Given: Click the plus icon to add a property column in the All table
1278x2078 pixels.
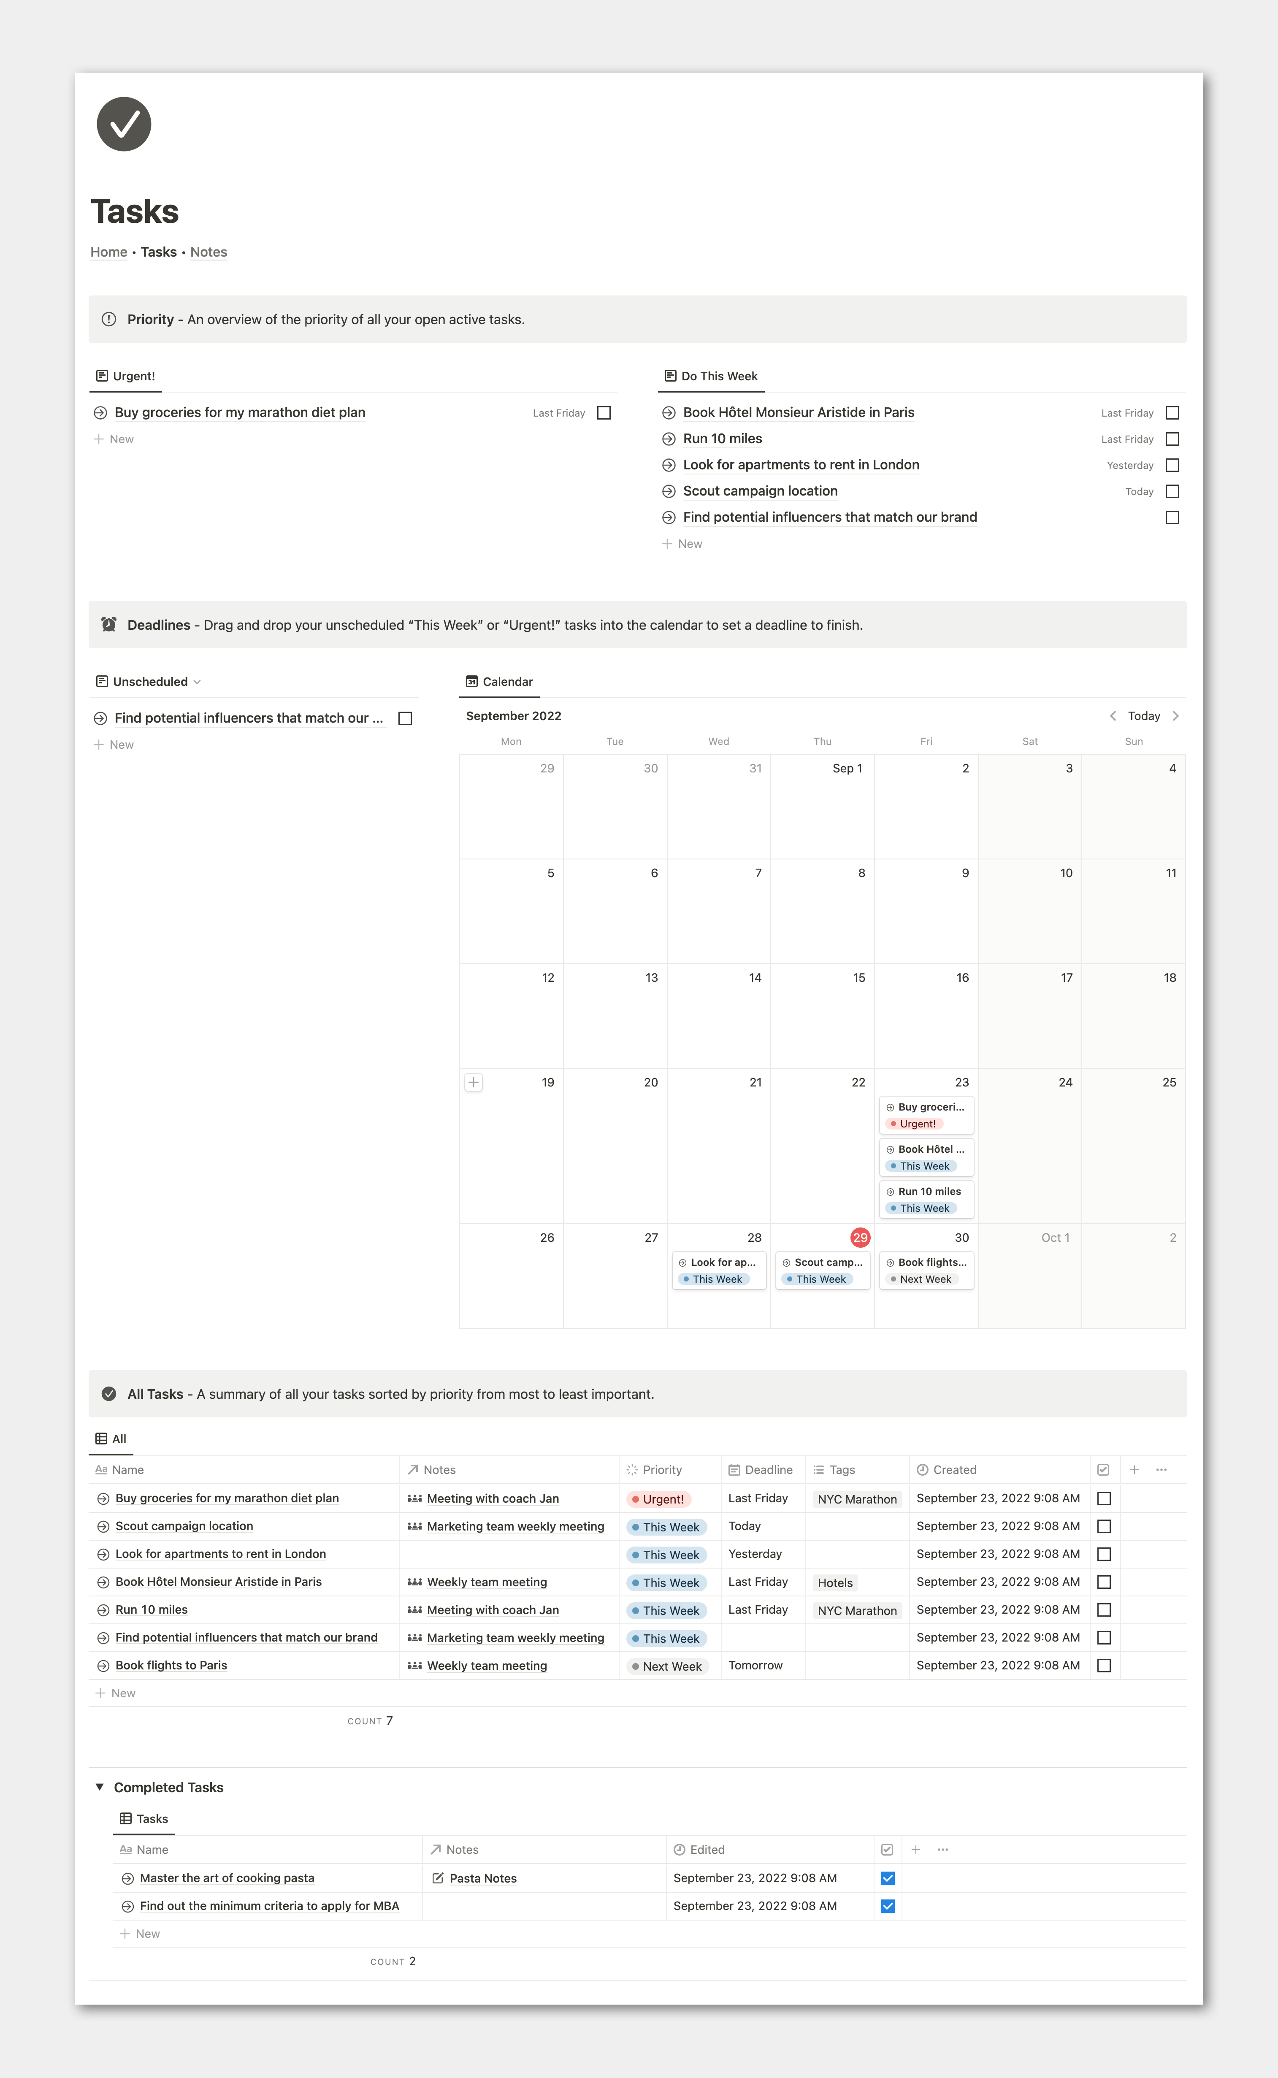Looking at the screenshot, I should pyautogui.click(x=1134, y=1470).
